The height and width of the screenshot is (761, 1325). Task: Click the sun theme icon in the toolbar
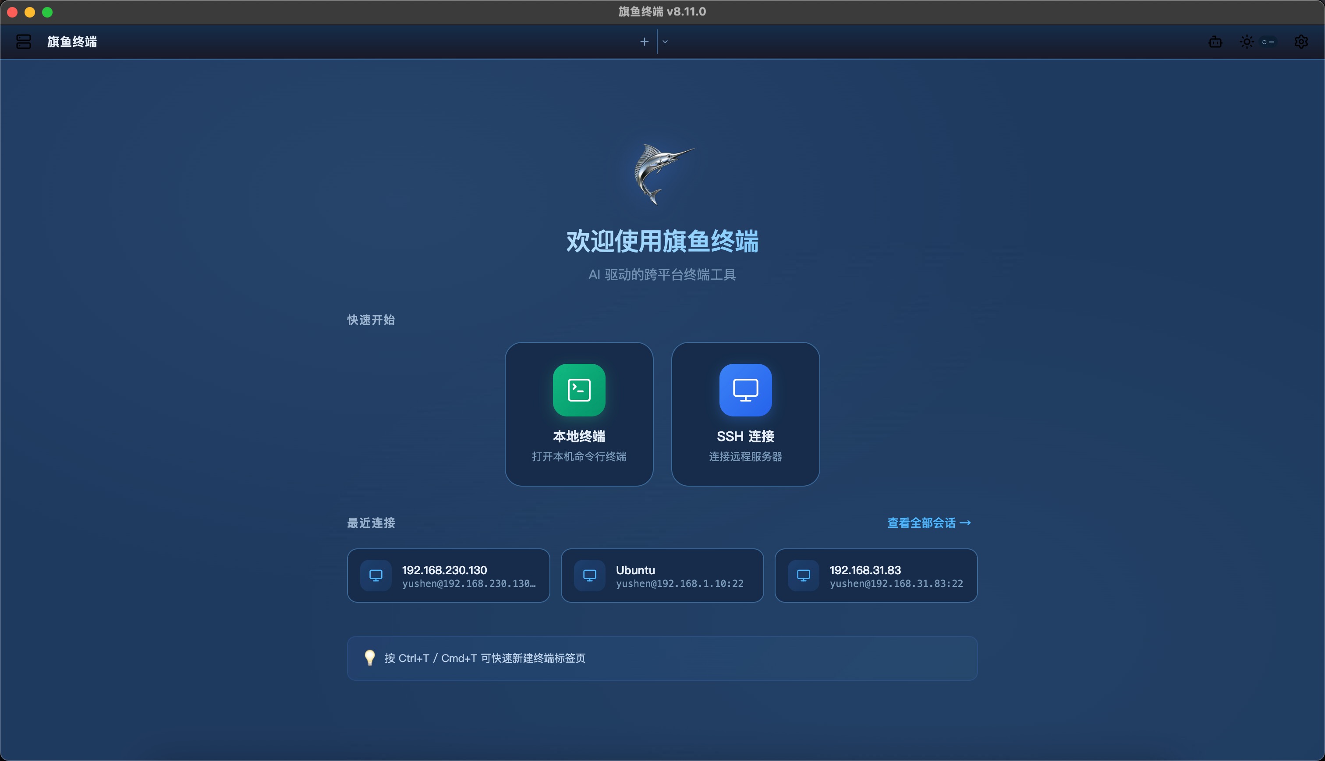[x=1247, y=42]
